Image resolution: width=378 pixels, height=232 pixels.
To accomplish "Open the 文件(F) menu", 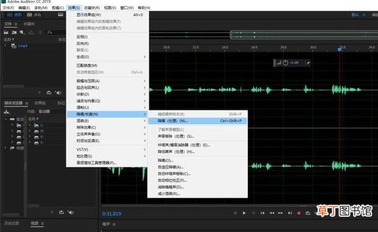I will pos(9,8).
